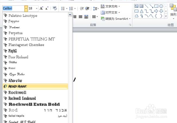Select the elbow connector shape
This screenshot has width=177, height=123.
tap(146, 11)
